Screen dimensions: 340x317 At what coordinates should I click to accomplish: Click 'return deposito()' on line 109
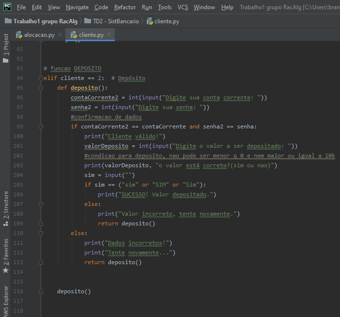point(126,223)
